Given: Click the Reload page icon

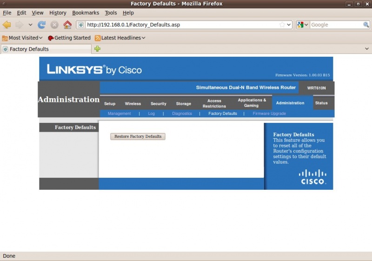Looking at the screenshot, I should click(x=42, y=25).
